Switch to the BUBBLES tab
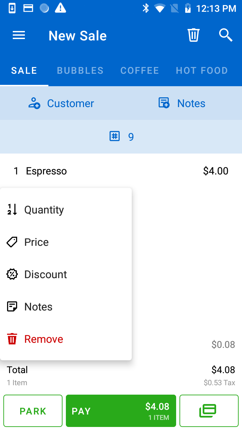This screenshot has height=431, width=242. (80, 70)
